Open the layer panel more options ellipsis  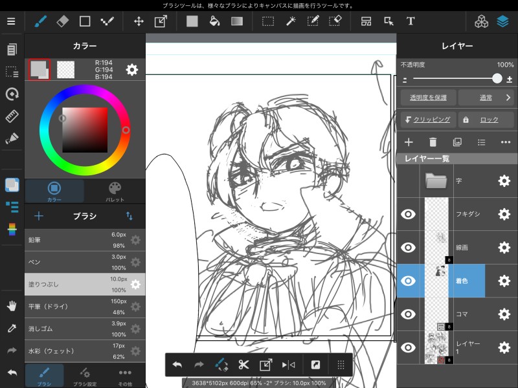pyautogui.click(x=506, y=142)
